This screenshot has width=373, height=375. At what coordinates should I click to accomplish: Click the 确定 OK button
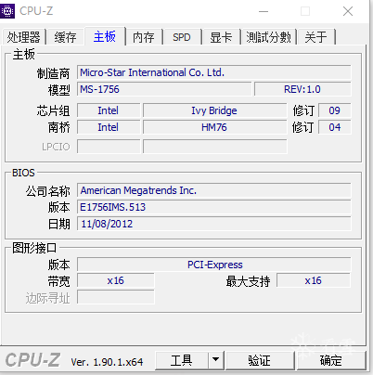pos(331,360)
